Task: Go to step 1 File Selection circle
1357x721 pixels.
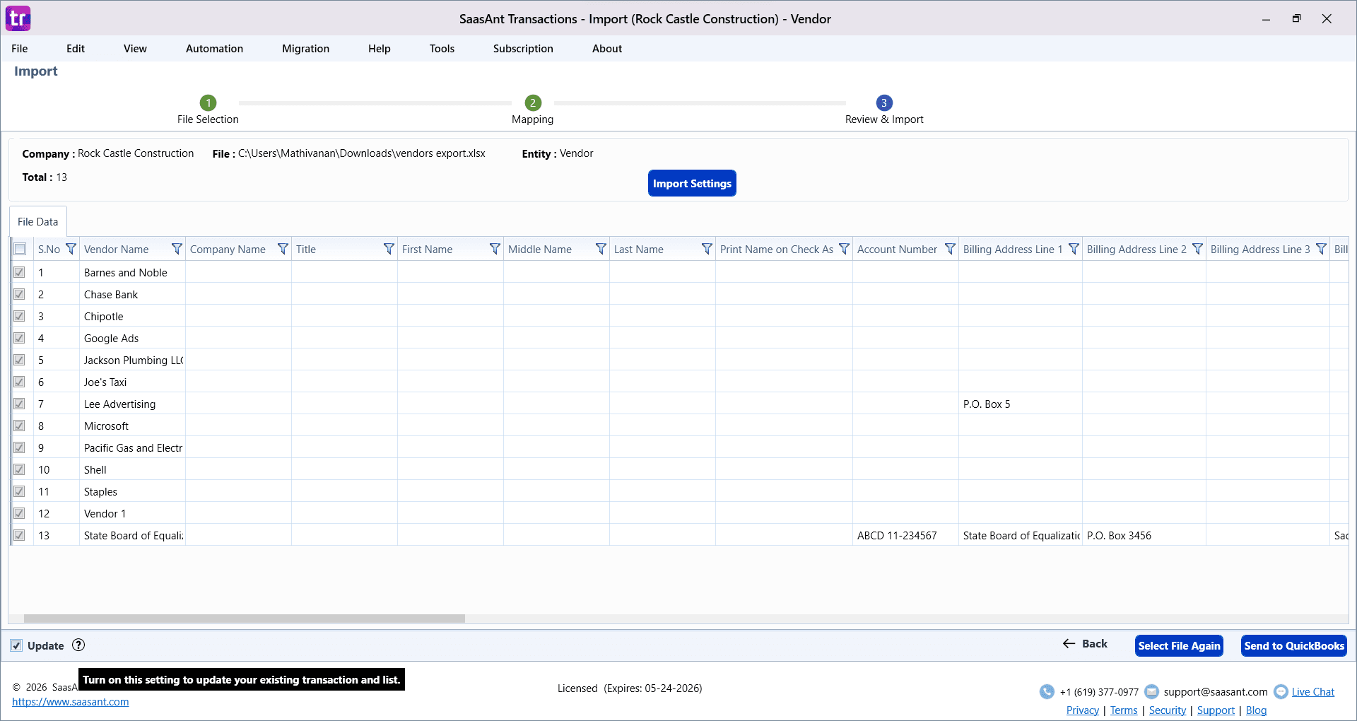Action: (208, 102)
